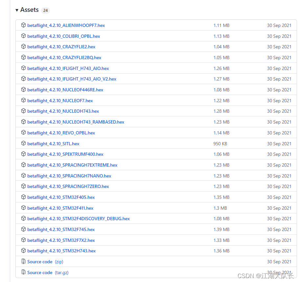Viewport: 299px width, 282px height.
Task: Select the 1.3 MB size of STM32F411.hex
Action: coord(220,208)
